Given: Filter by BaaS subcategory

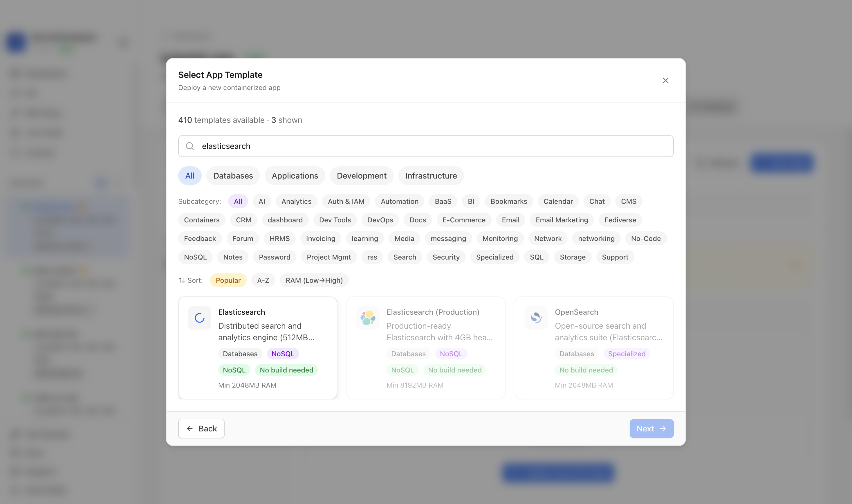Looking at the screenshot, I should [443, 201].
